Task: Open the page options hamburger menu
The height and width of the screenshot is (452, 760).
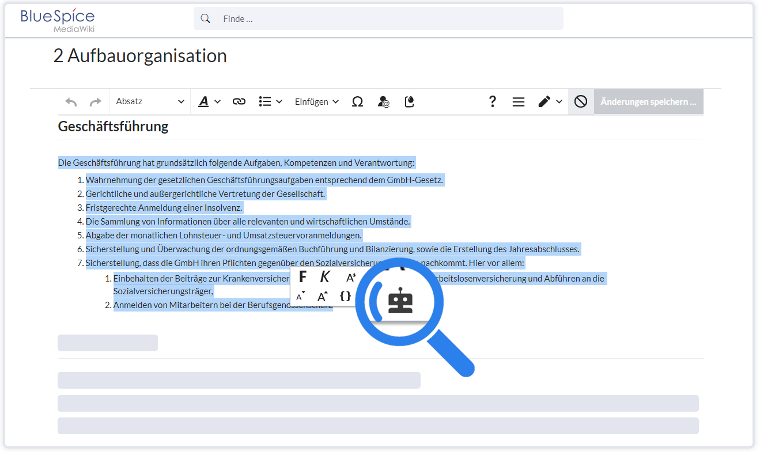Action: (518, 102)
